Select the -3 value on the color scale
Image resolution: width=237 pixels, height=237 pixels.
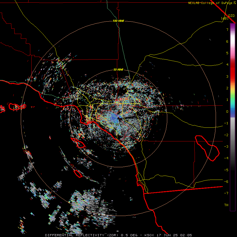pyautogui.click(x=226, y=147)
